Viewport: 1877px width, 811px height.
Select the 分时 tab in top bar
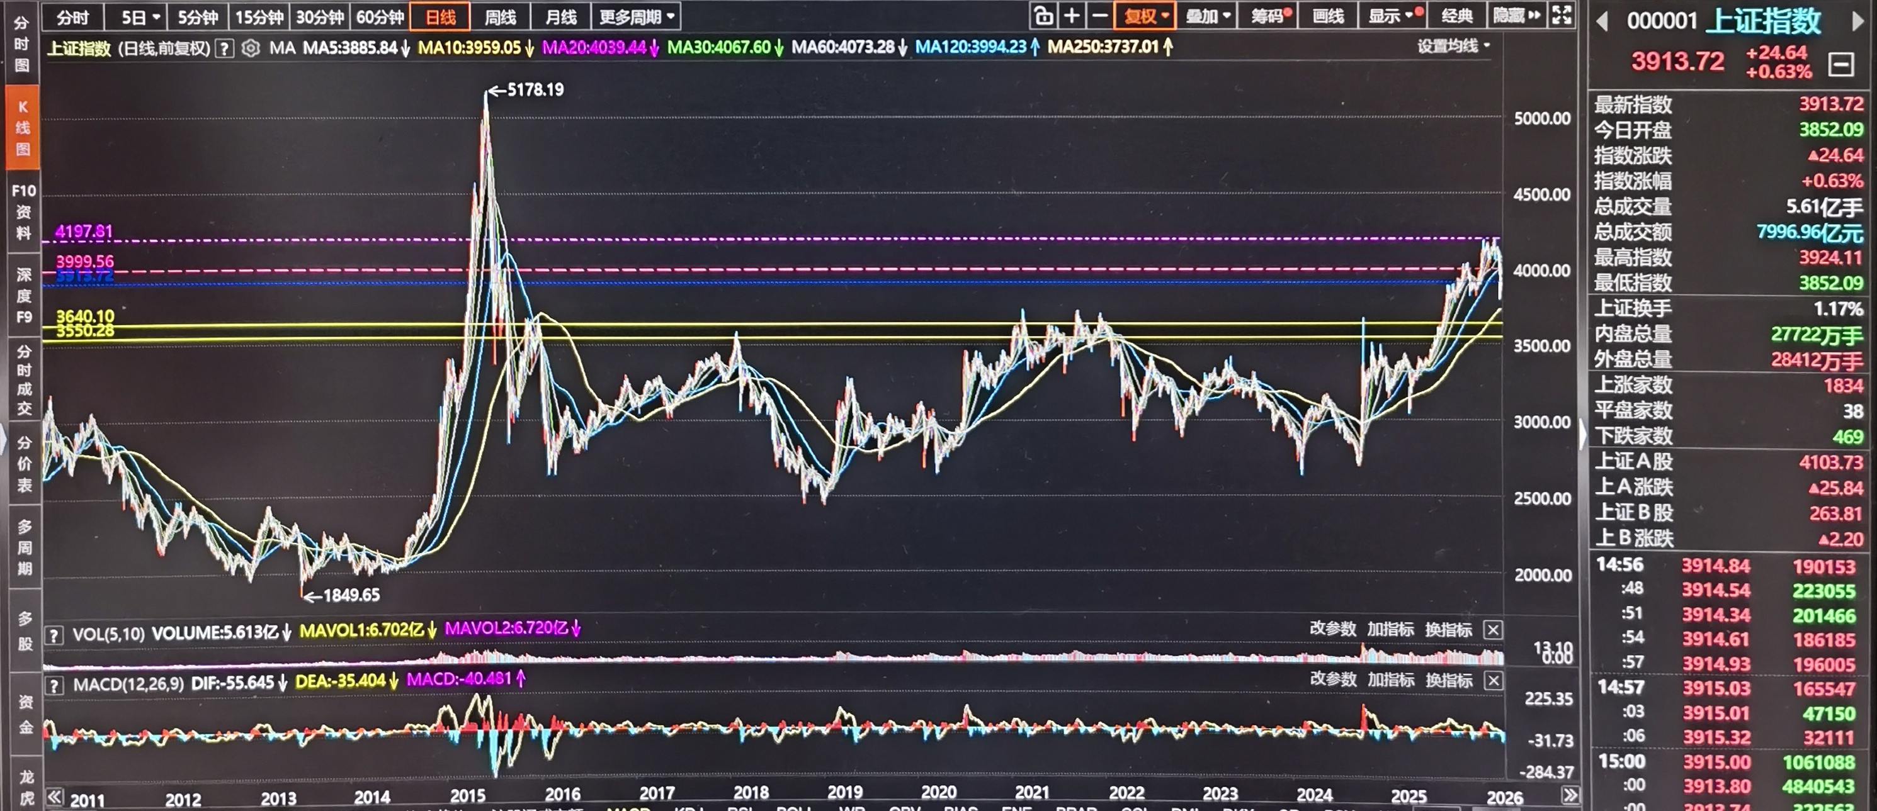[72, 16]
